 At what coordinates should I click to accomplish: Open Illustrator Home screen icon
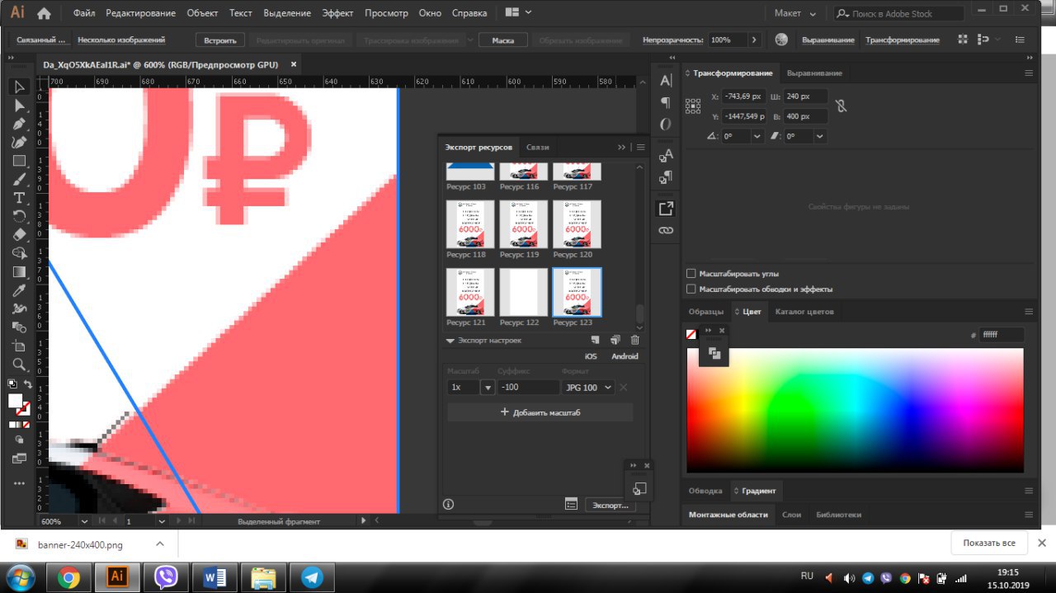click(x=44, y=13)
